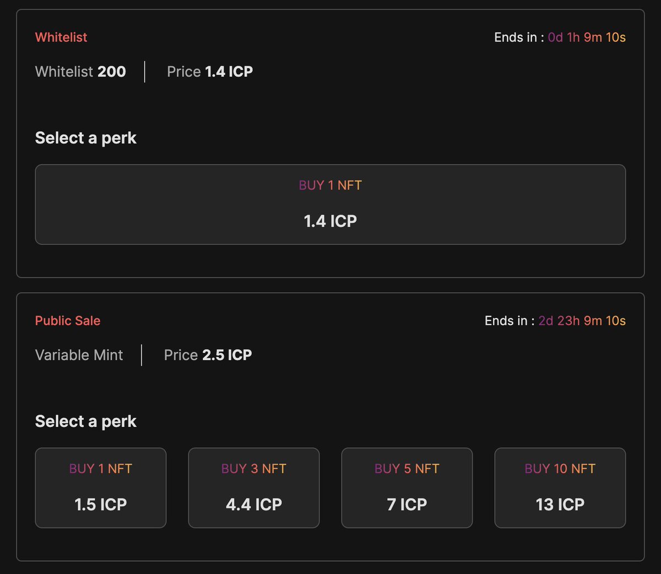
Task: Select Buy 5 NFT for 7 ICP
Action: [x=407, y=487]
